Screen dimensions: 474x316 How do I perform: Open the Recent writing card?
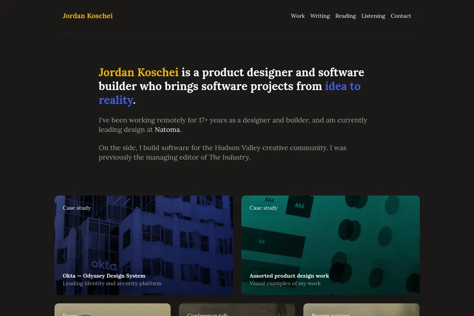[361, 310]
